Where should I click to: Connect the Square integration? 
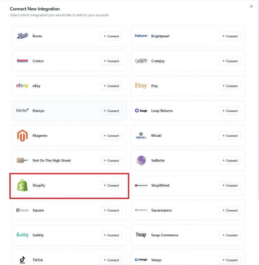111,210
